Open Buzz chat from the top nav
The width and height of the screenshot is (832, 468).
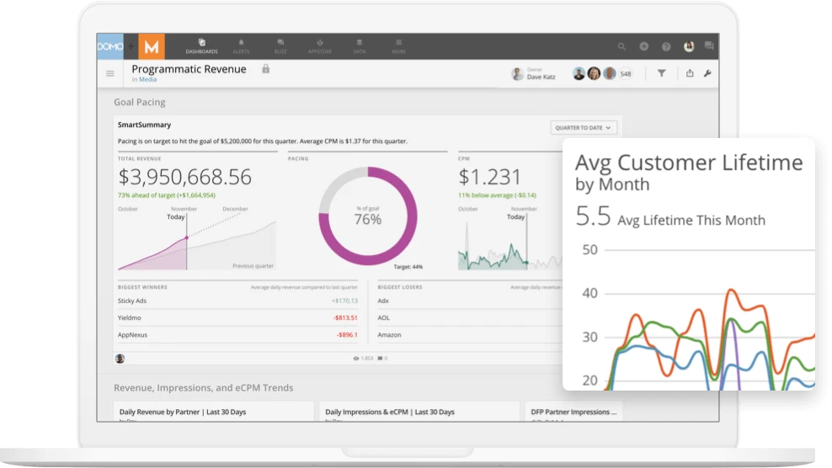[x=280, y=45]
